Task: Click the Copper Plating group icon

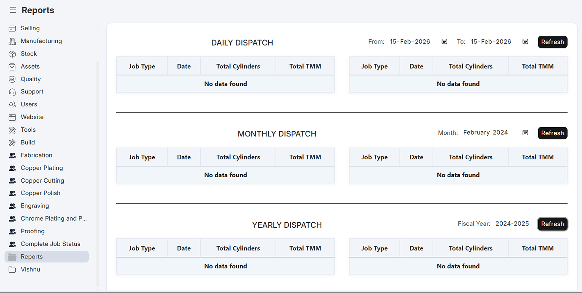Action: click(x=12, y=168)
